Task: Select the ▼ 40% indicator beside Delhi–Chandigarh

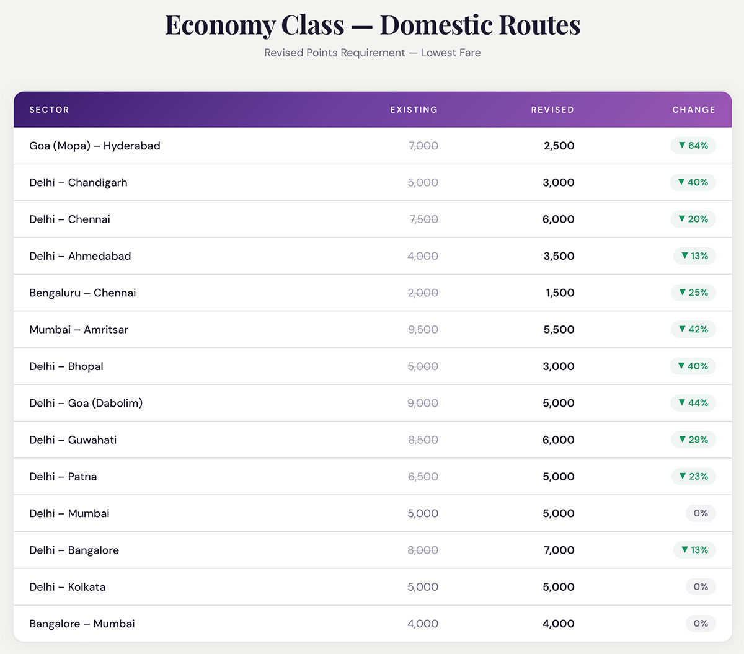Action: 693,182
